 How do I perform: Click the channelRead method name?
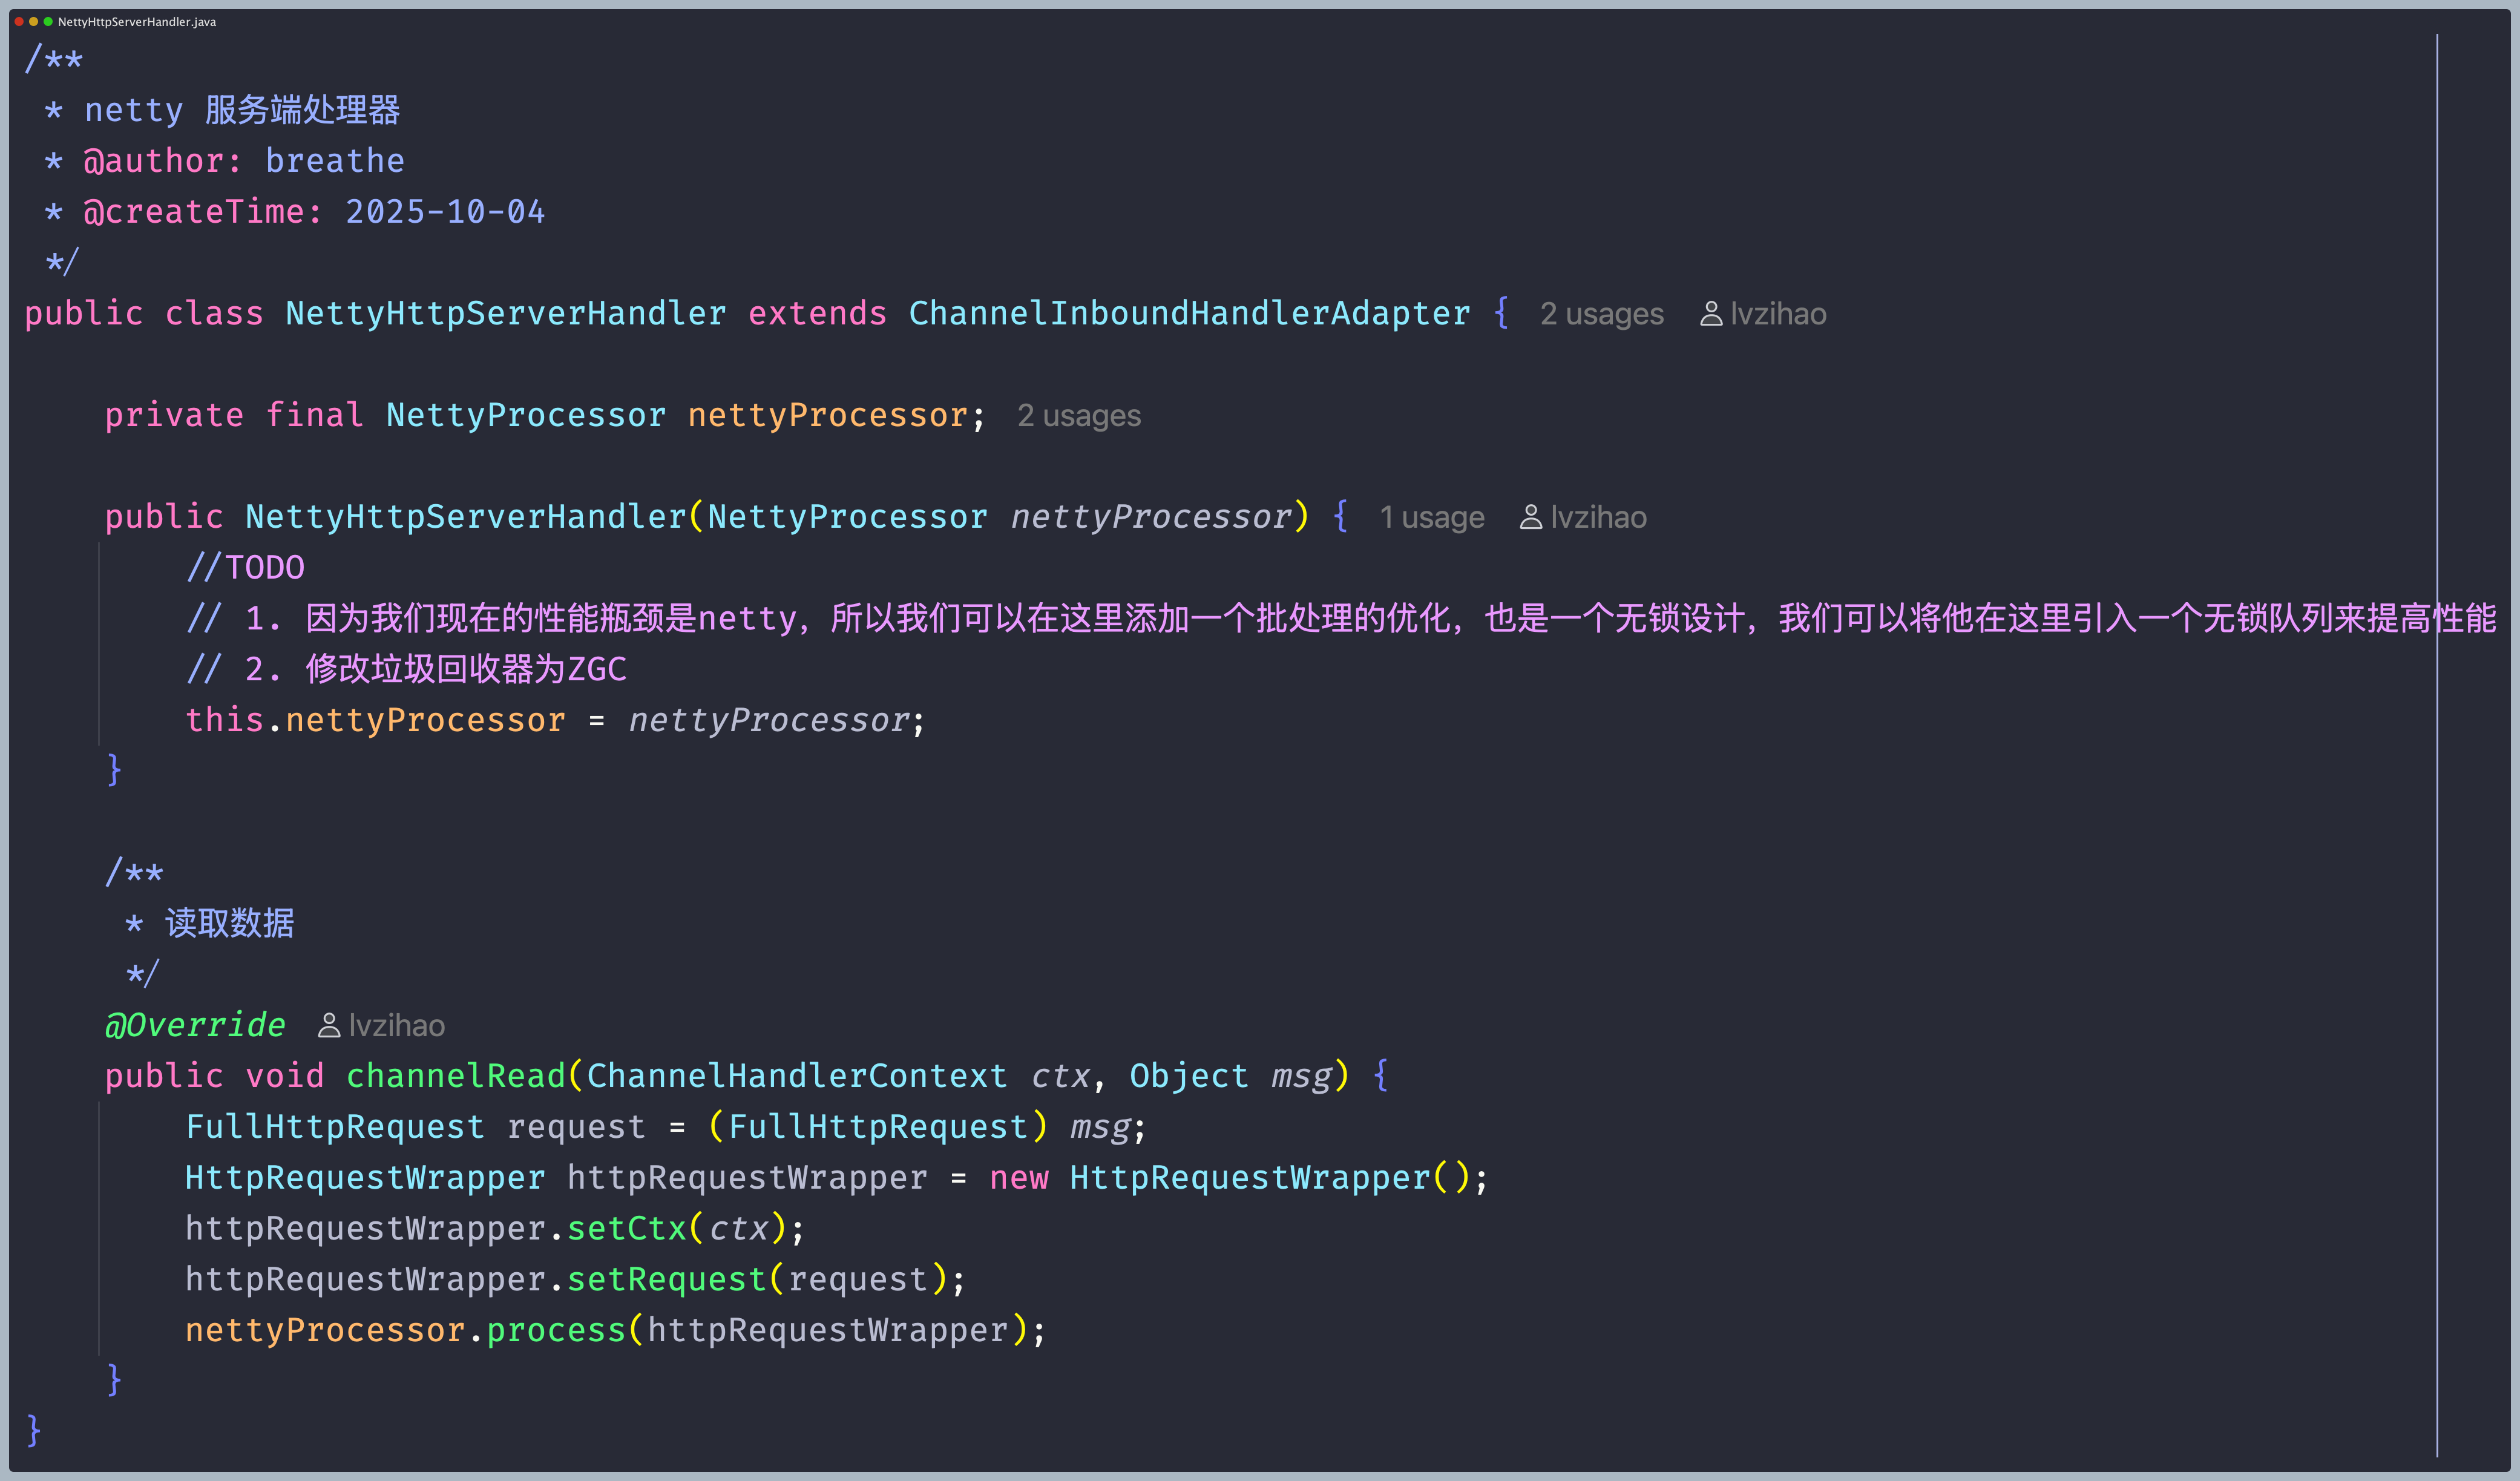pyautogui.click(x=455, y=1076)
